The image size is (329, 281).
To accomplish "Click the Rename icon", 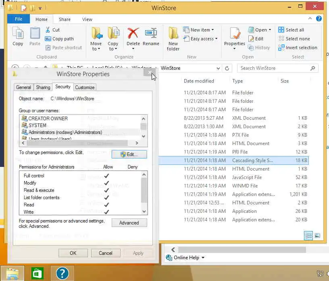I will coord(151,33).
